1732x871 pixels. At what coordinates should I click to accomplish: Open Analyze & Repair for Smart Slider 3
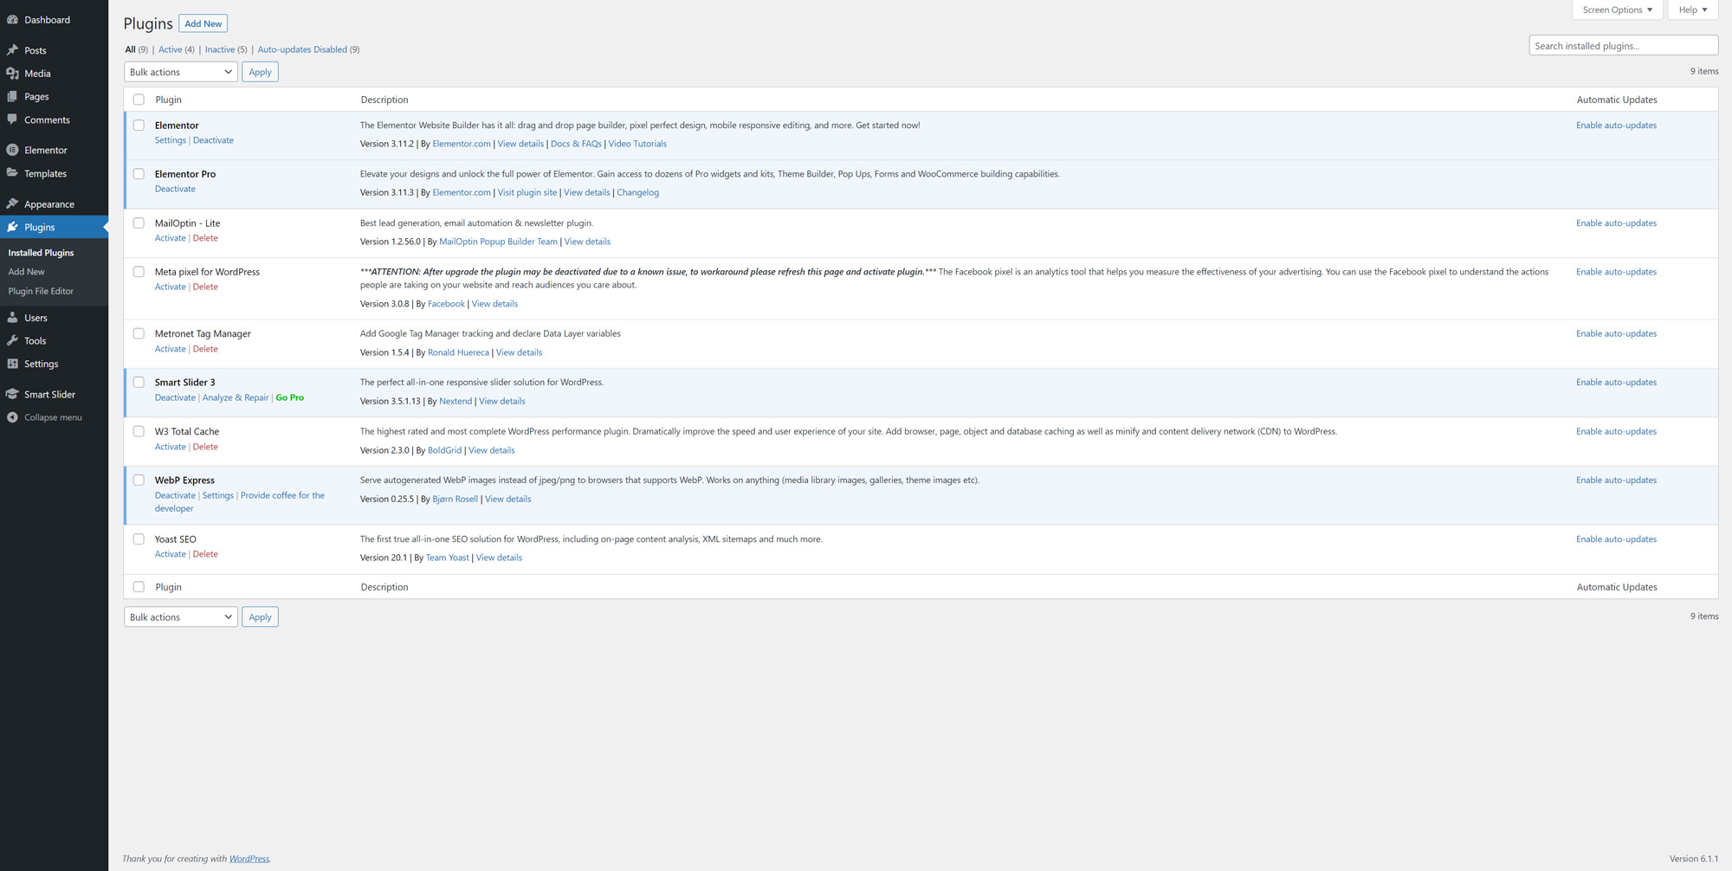coord(236,397)
